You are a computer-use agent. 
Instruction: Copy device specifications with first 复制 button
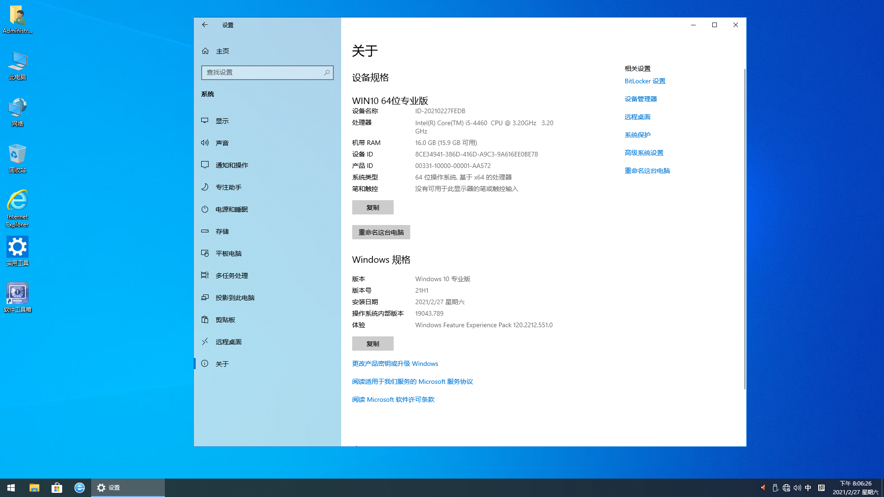(x=373, y=208)
